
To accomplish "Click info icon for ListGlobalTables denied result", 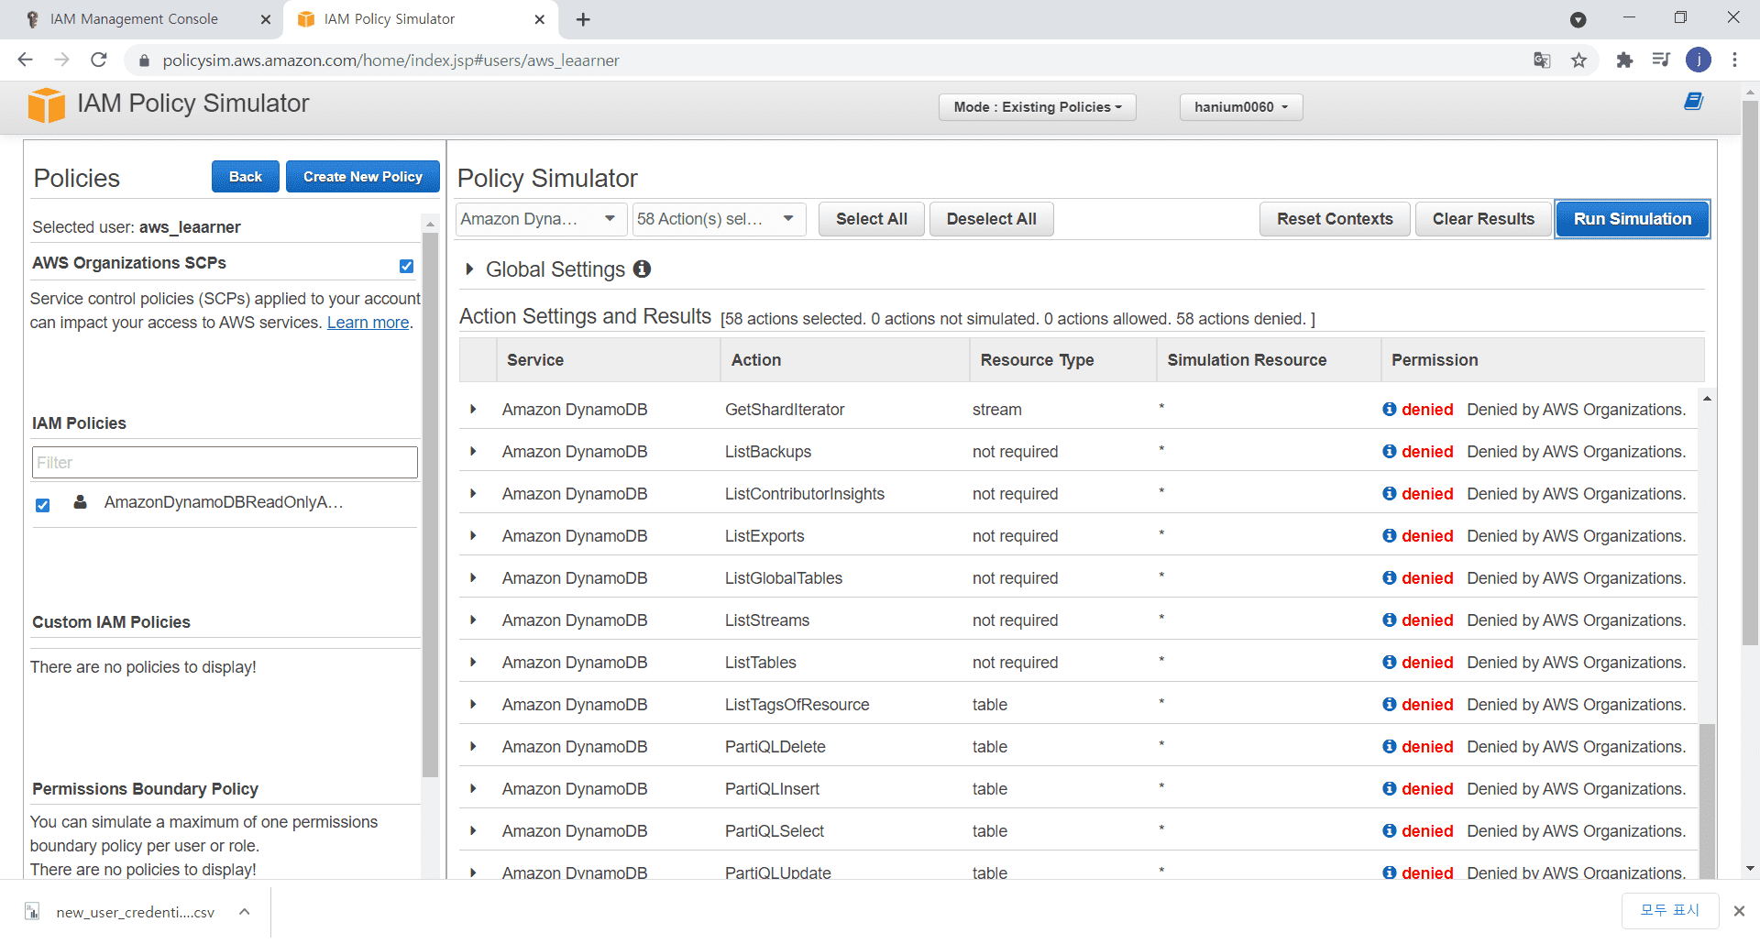I will (x=1390, y=577).
